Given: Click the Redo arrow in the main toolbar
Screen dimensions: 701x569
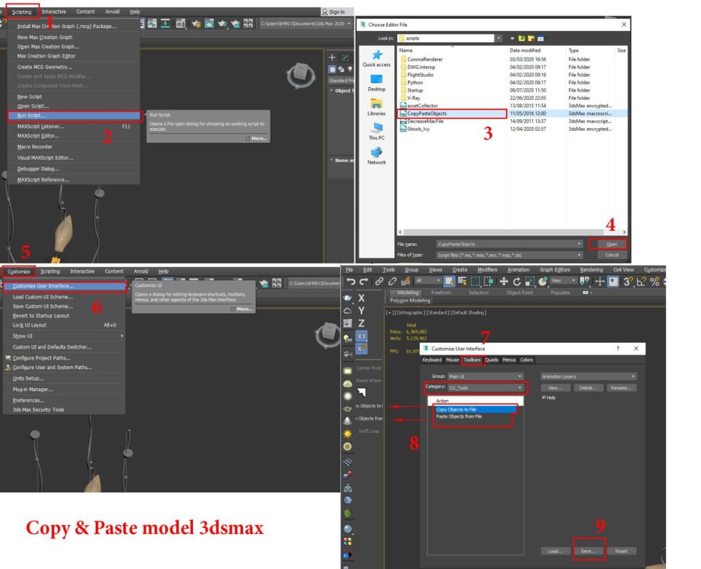Looking at the screenshot, I should pos(364,281).
